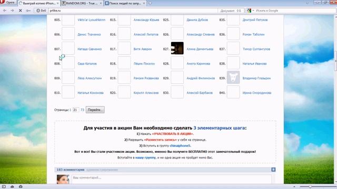
Task: Open the chinaiphone5 group link
Action: pos(180,145)
